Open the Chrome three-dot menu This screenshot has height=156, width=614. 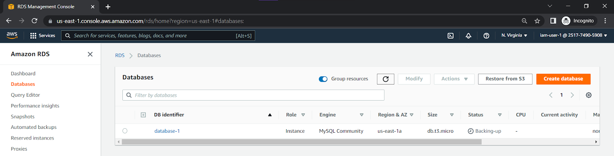pos(605,21)
